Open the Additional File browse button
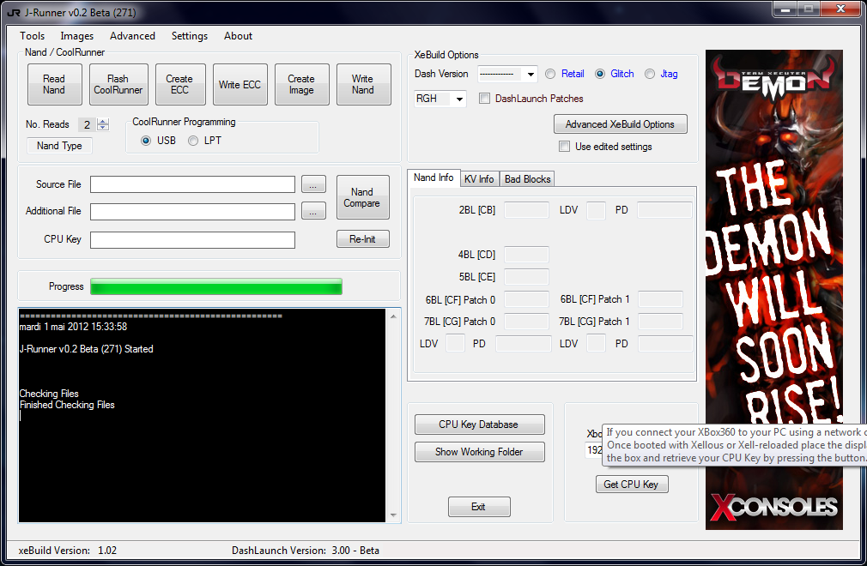 click(x=313, y=211)
